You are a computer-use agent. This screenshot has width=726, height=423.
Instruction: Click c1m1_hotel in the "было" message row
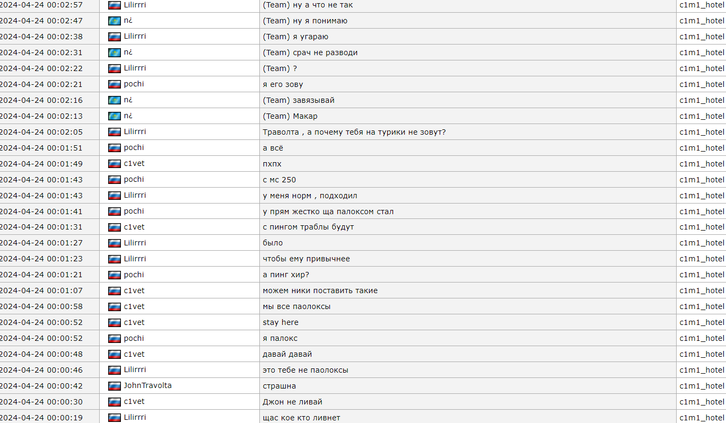(702, 243)
